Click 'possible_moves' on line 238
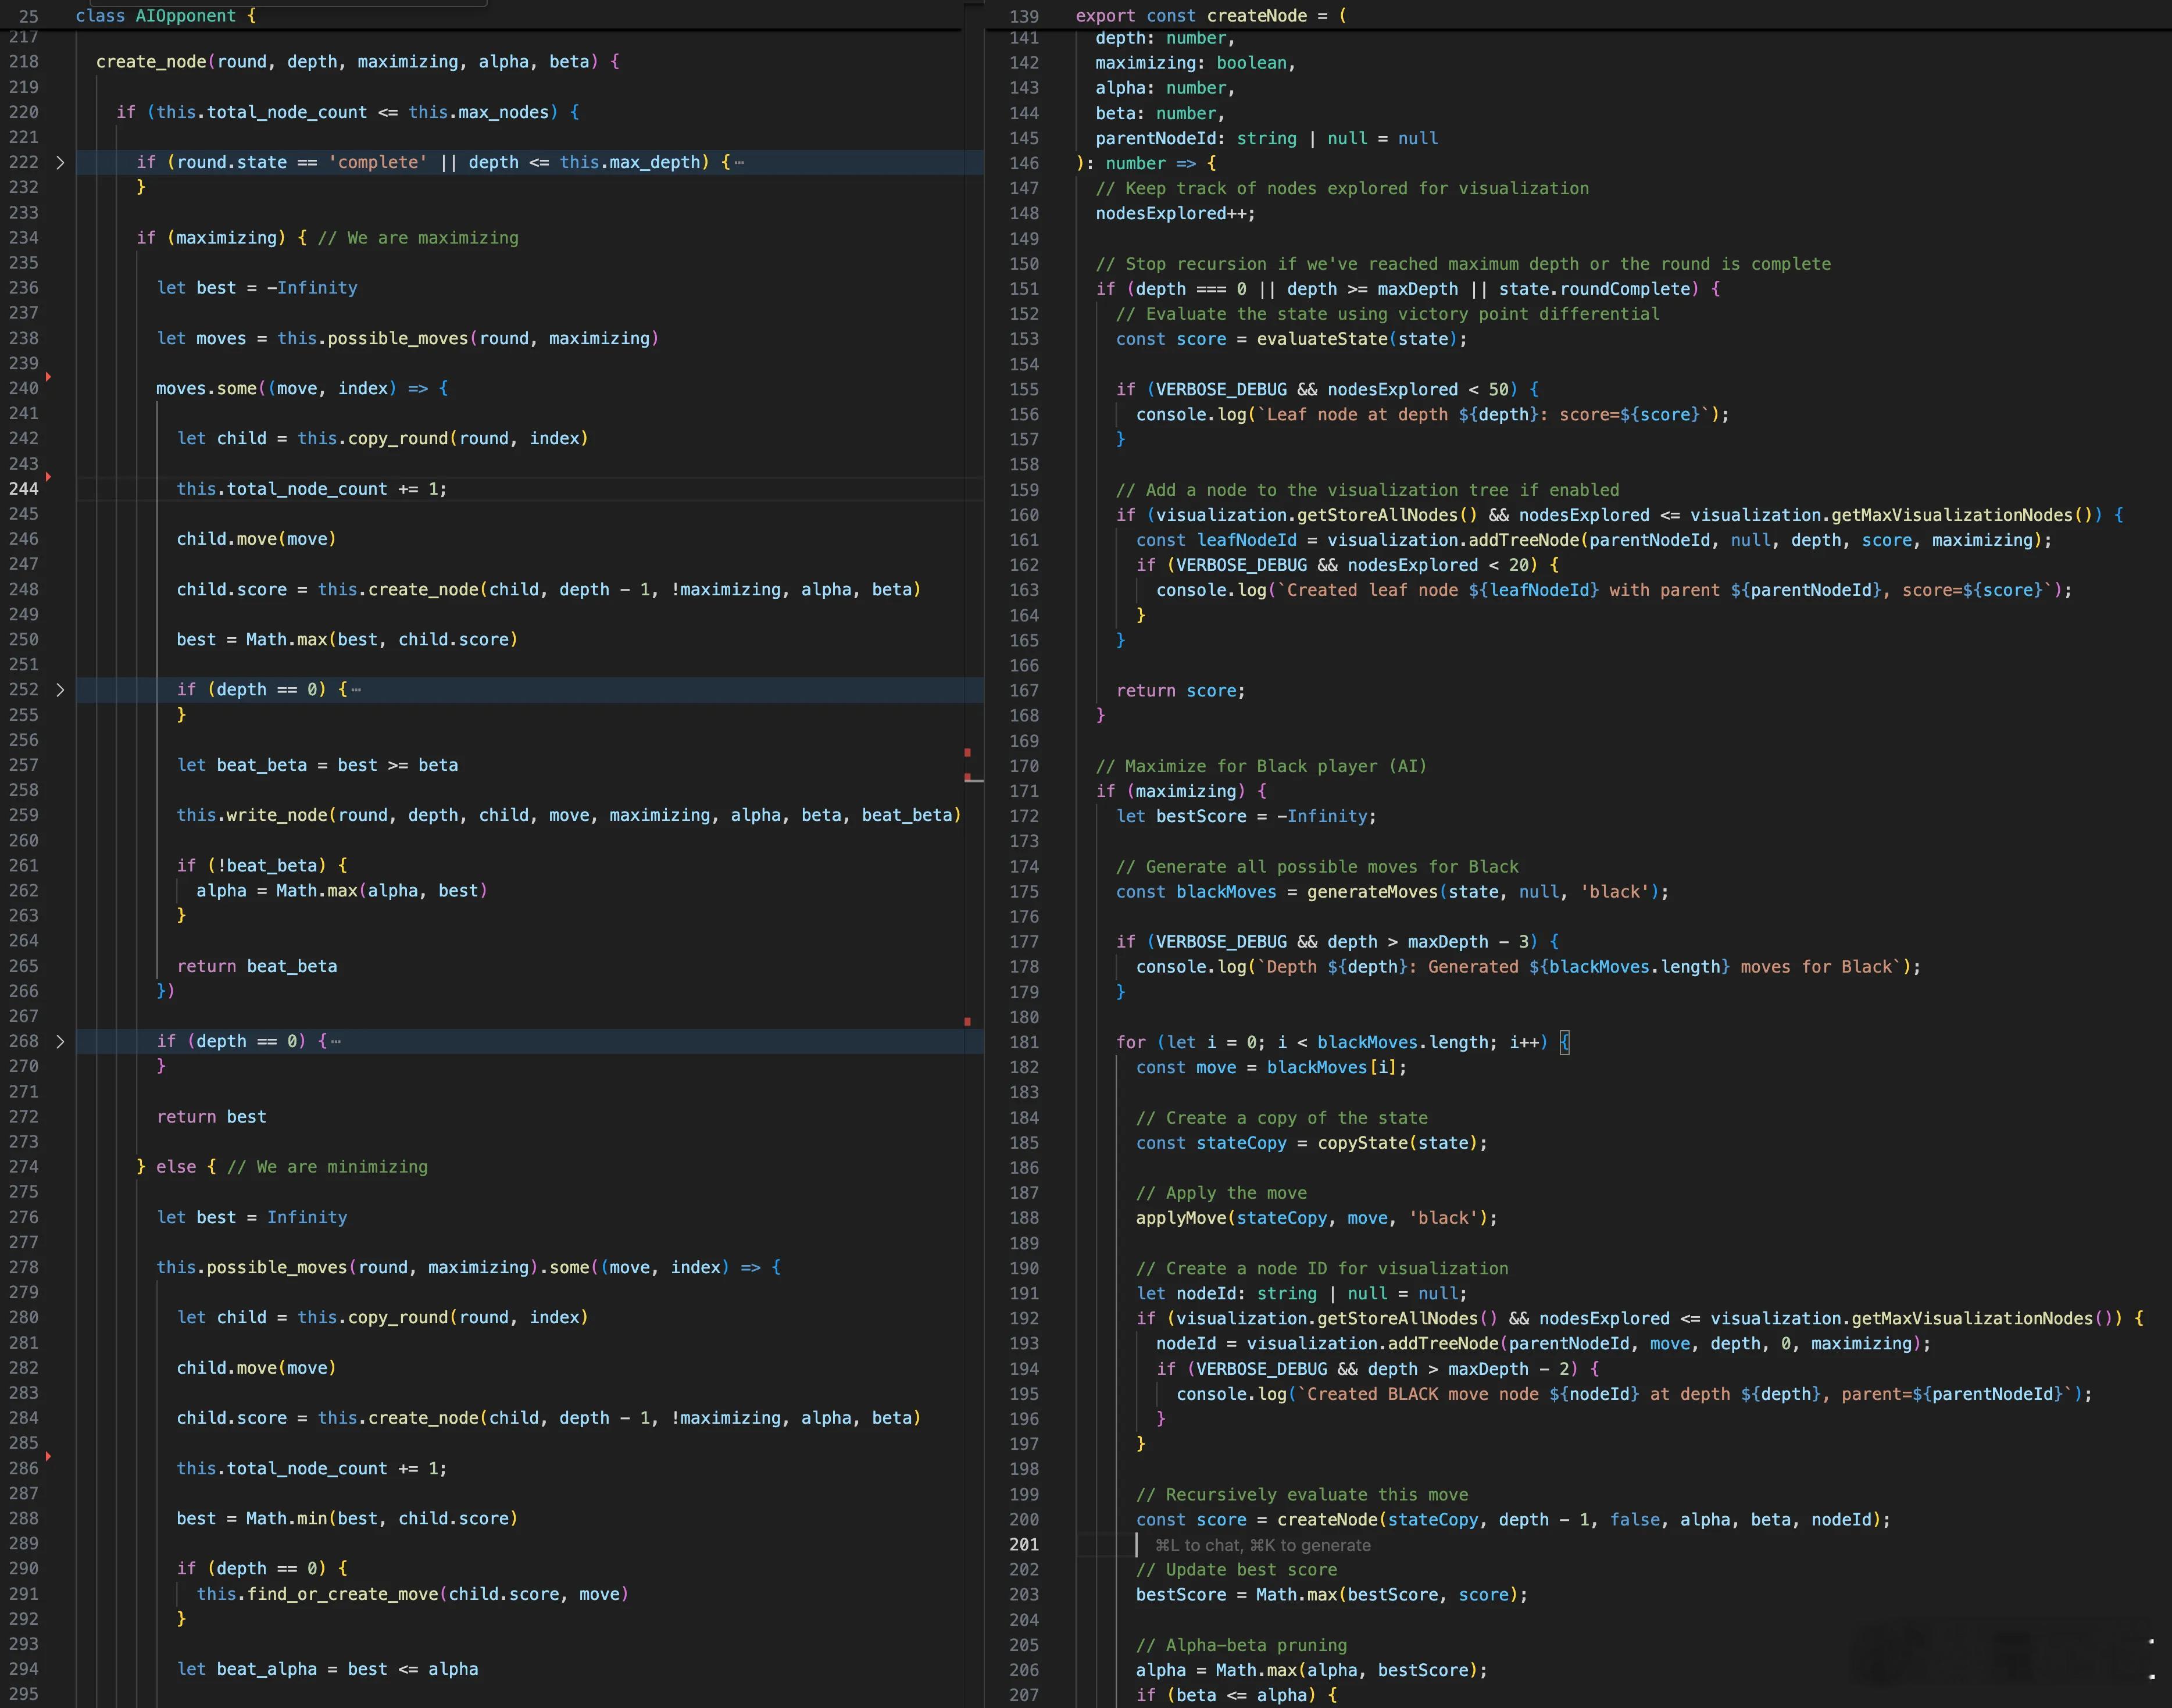2172x1708 pixels. (x=398, y=338)
